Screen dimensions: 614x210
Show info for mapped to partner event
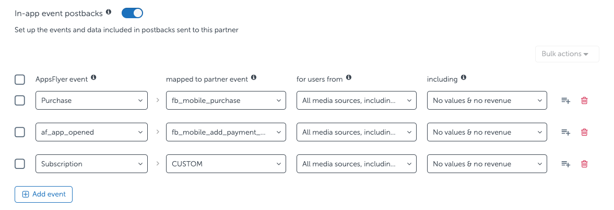click(254, 77)
